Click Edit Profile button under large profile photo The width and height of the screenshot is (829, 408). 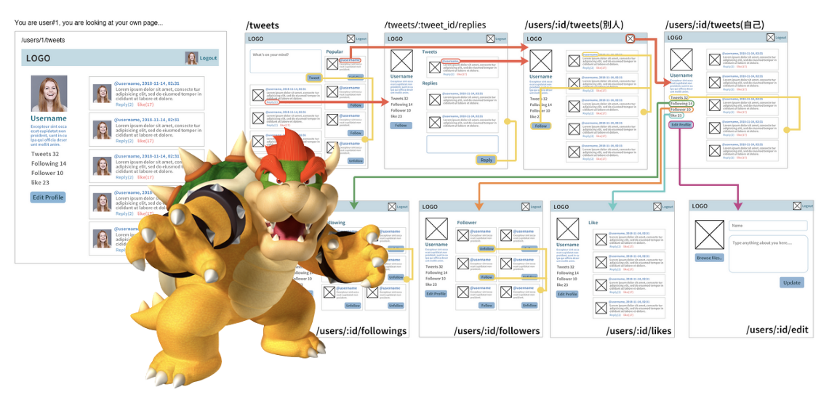tap(48, 197)
